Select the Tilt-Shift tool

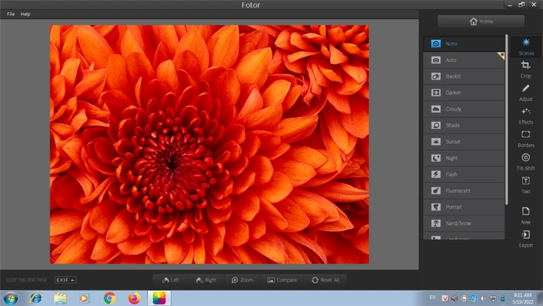coord(526,162)
